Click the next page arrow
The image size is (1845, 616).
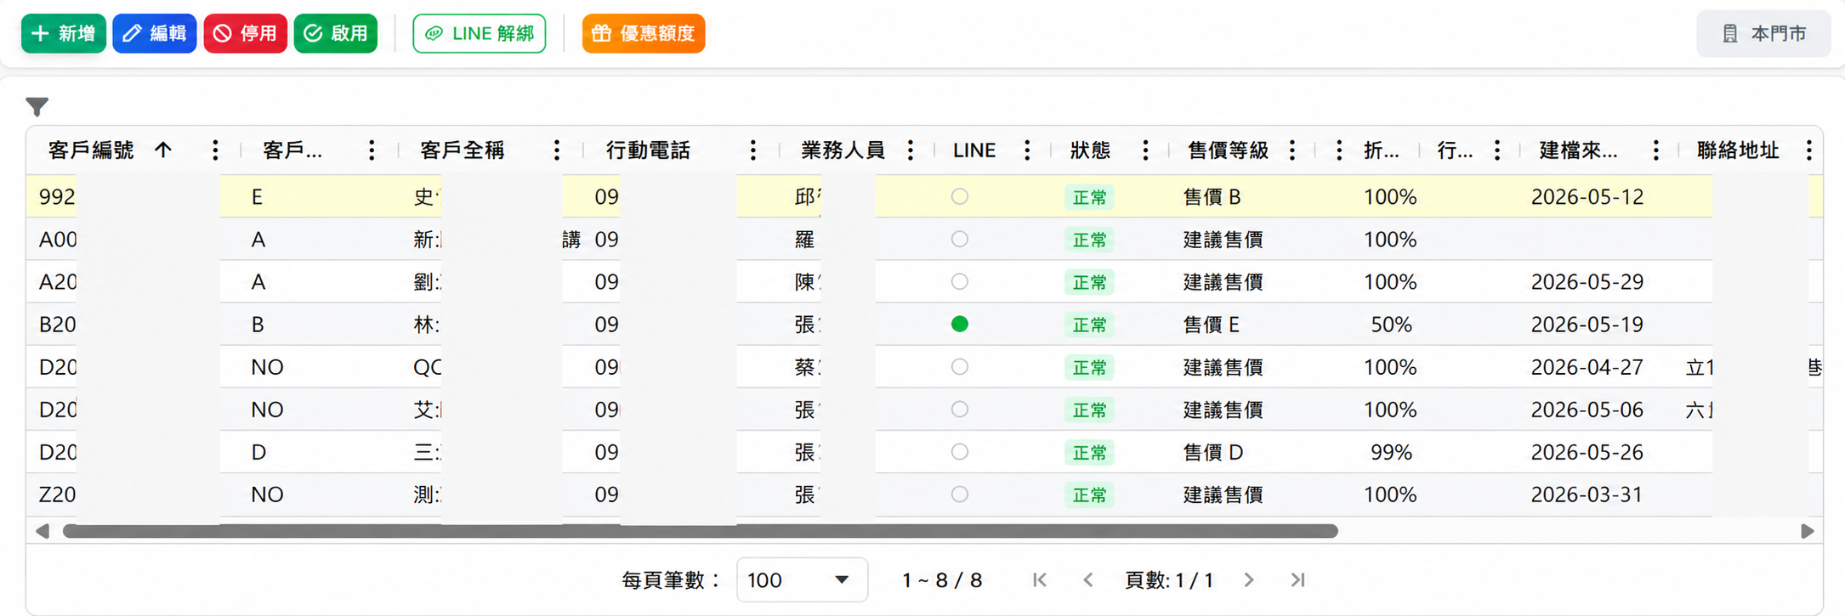click(1248, 579)
